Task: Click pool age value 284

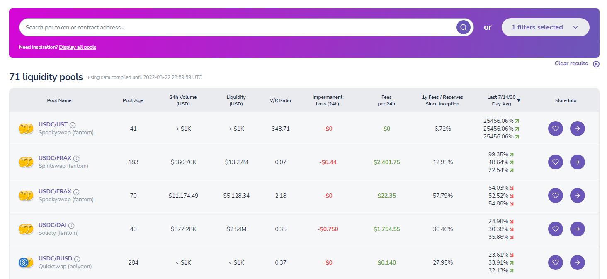Action: (133, 262)
